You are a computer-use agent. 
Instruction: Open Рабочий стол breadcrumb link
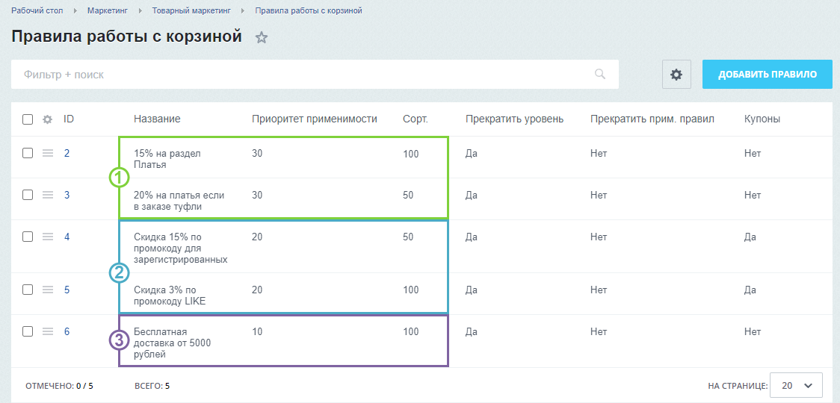[x=37, y=11]
